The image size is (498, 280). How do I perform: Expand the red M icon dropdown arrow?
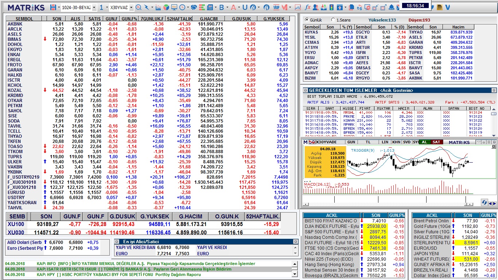289,7
